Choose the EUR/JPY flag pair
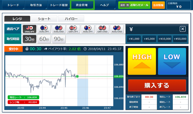The image size is (193, 114). pyautogui.click(x=44, y=29)
